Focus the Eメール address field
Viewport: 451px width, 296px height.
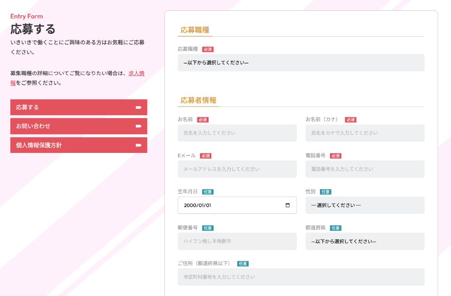(x=237, y=169)
